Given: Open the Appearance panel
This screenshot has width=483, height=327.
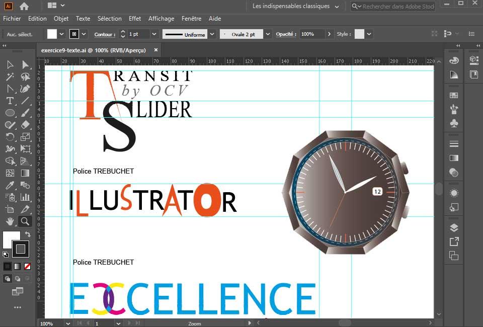Looking at the screenshot, I should pyautogui.click(x=454, y=193).
